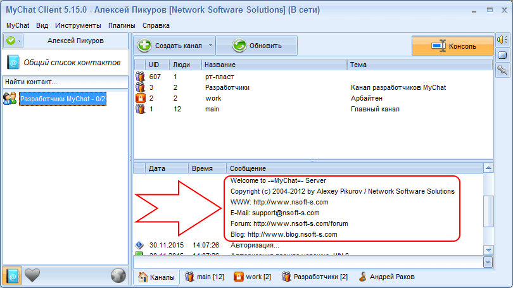Click the globe icon at bottom left

coord(118,275)
